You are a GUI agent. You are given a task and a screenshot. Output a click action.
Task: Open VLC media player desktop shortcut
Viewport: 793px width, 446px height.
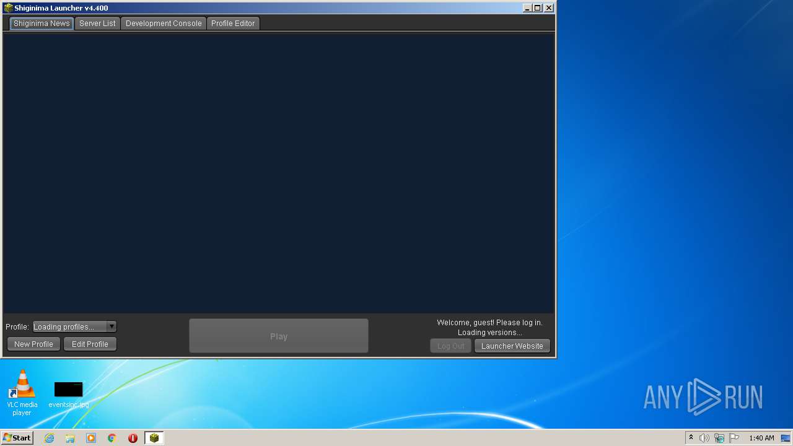pyautogui.click(x=22, y=393)
